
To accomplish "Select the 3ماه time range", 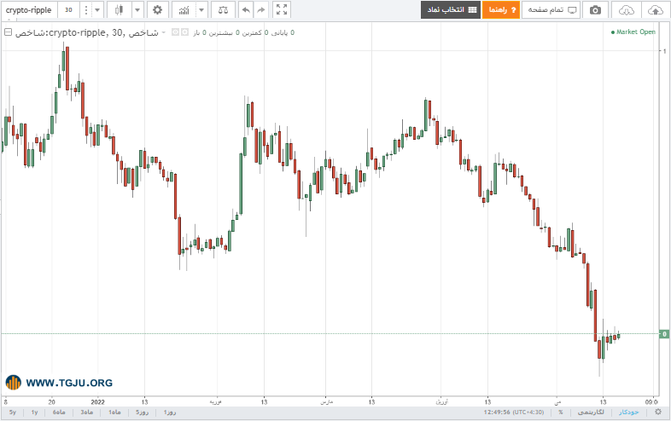I will pyautogui.click(x=87, y=412).
